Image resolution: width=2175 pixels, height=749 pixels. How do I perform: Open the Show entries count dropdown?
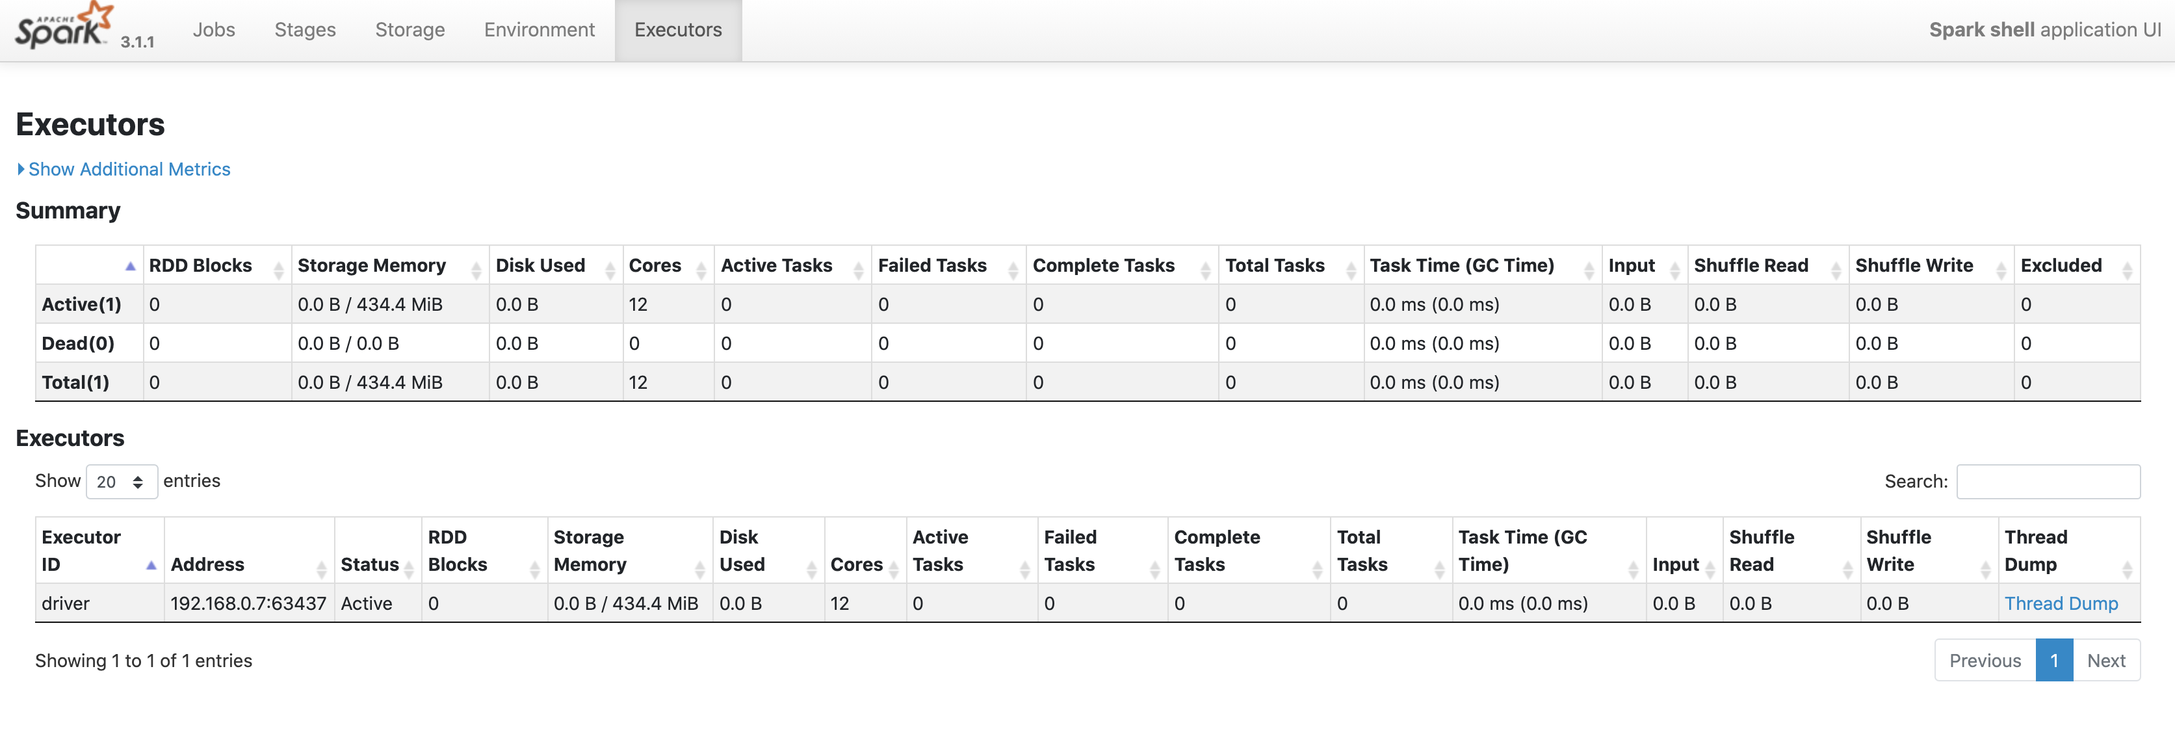click(x=121, y=481)
